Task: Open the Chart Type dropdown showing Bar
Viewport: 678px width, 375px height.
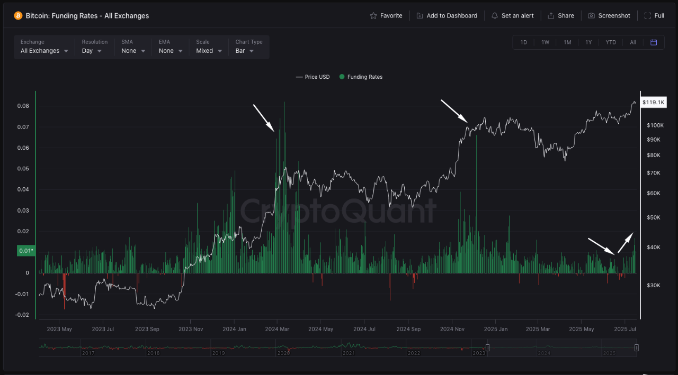Action: 245,50
